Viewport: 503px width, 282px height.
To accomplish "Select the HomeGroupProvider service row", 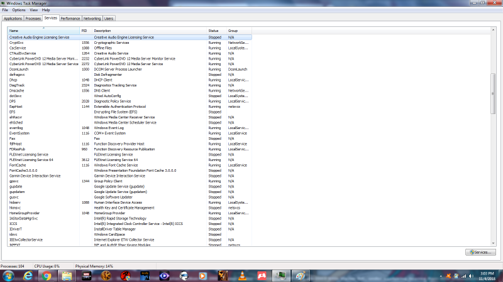I will pos(130,213).
